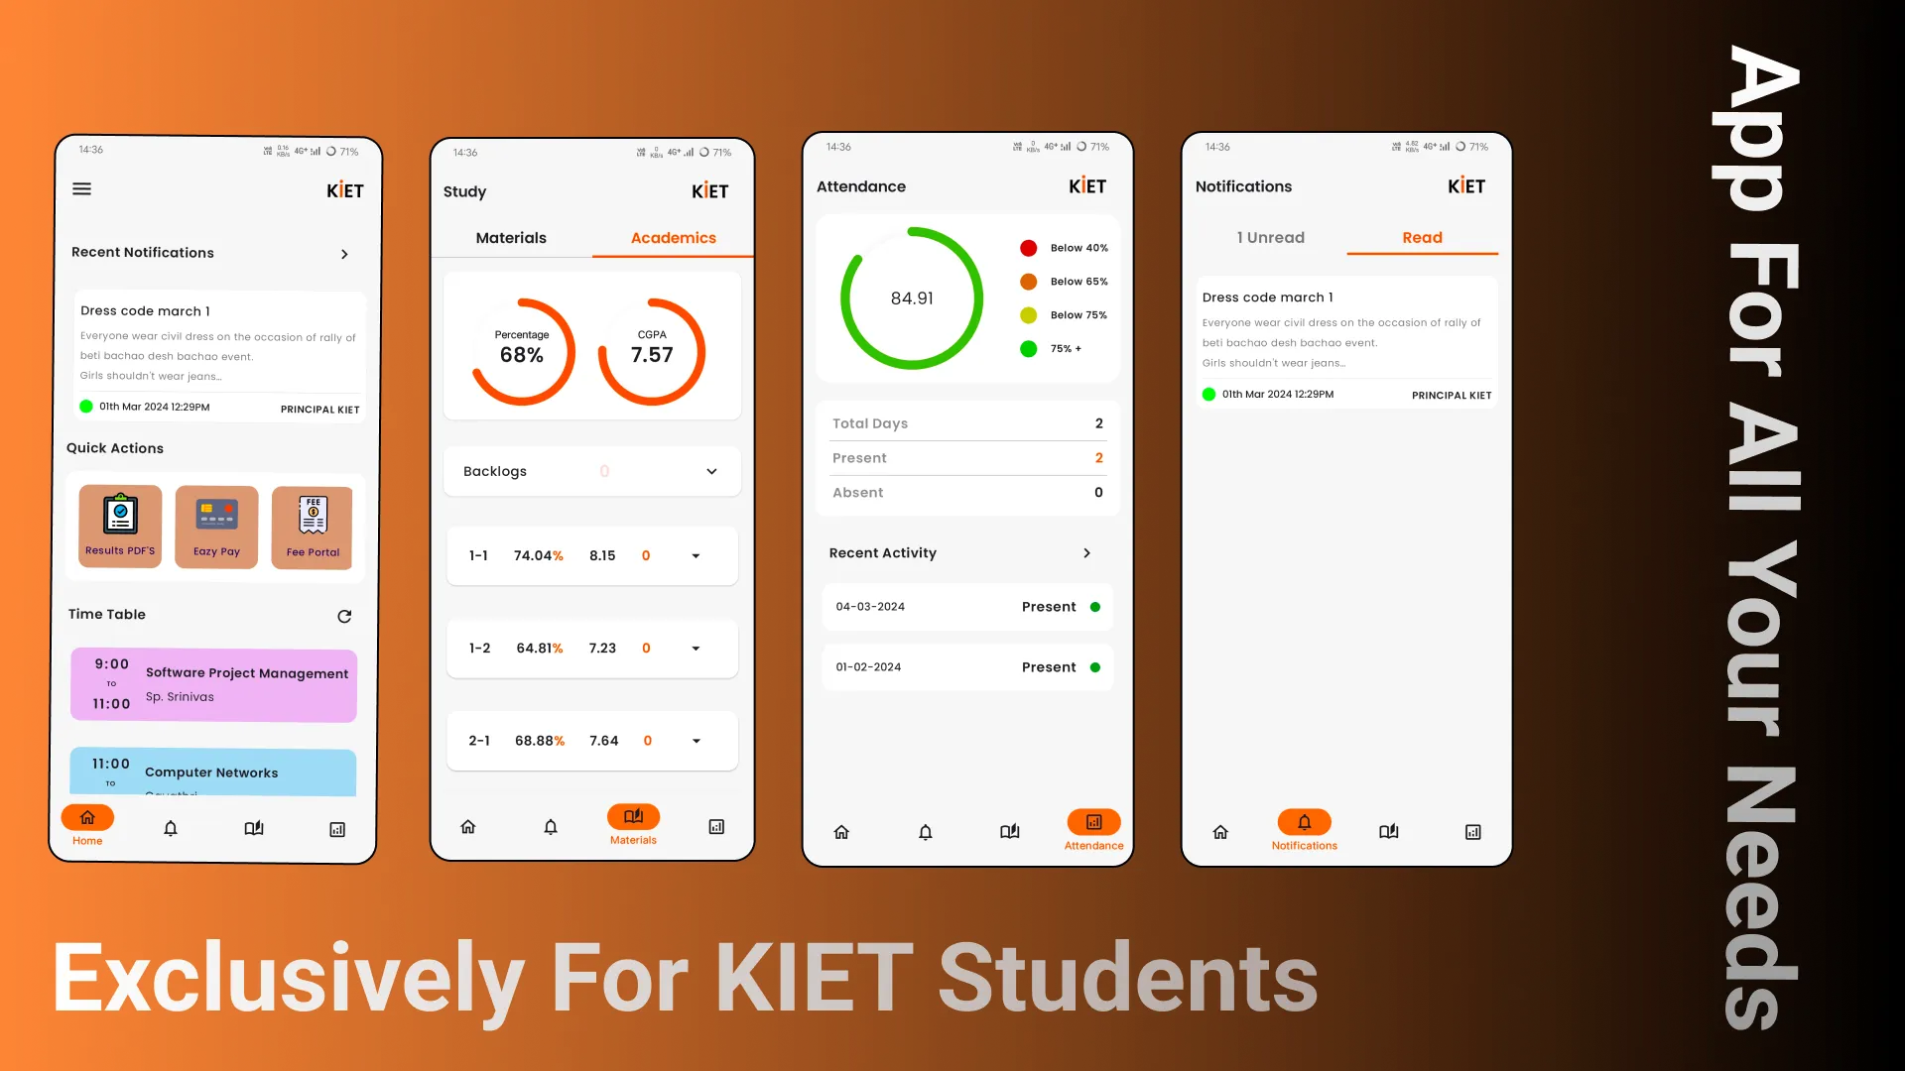View the 84.91 attendance gauge circle

point(908,298)
